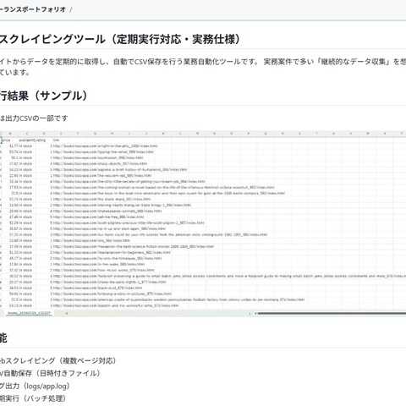Click the 出力CSVの一部です caption text
This screenshot has height=406, width=406.
pyautogui.click(x=36, y=118)
